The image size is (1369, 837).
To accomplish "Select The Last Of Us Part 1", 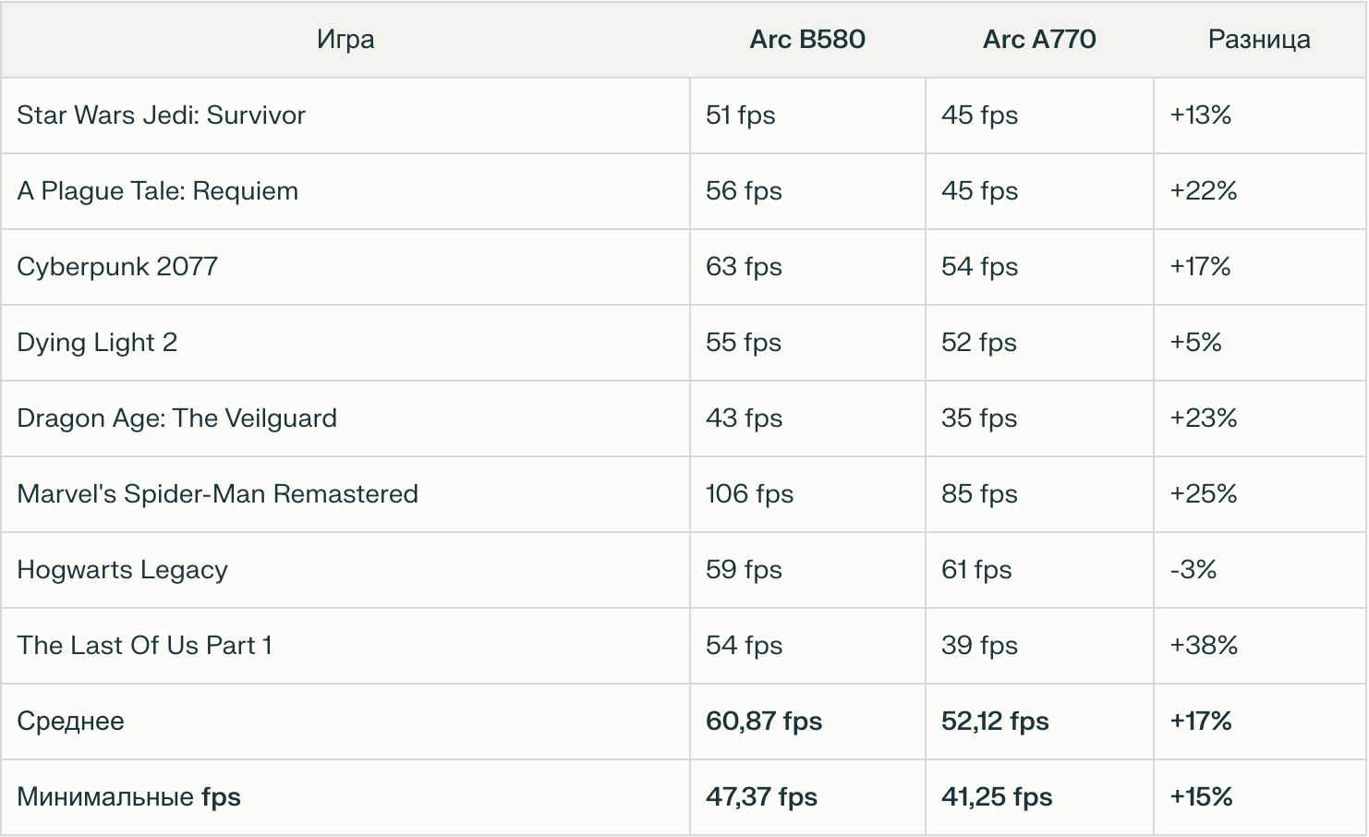I will coord(144,646).
